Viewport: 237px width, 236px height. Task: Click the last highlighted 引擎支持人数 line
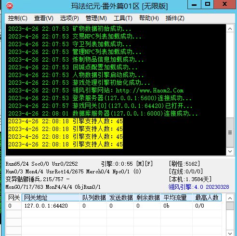click(x=66, y=144)
